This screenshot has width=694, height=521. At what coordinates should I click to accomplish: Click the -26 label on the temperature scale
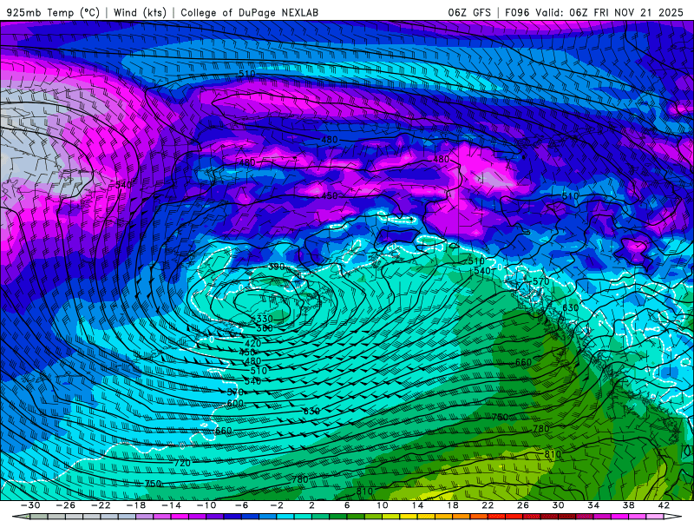66,505
